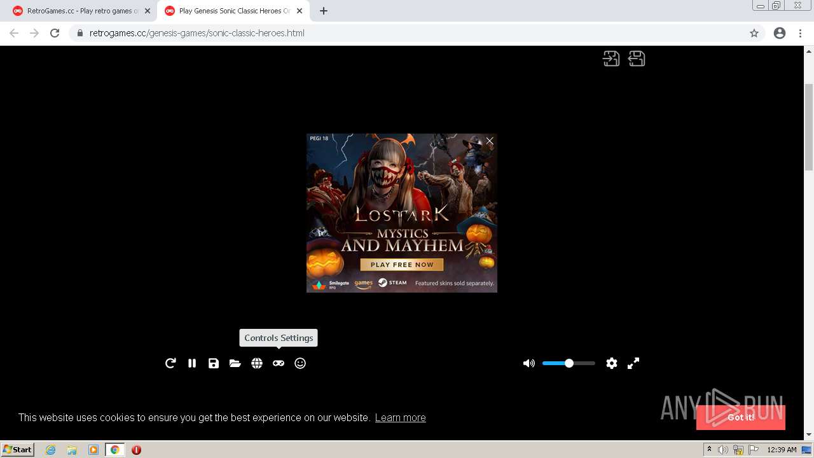Screen dimensions: 814x458
Task: Click the network status tray icon
Action: click(738, 450)
